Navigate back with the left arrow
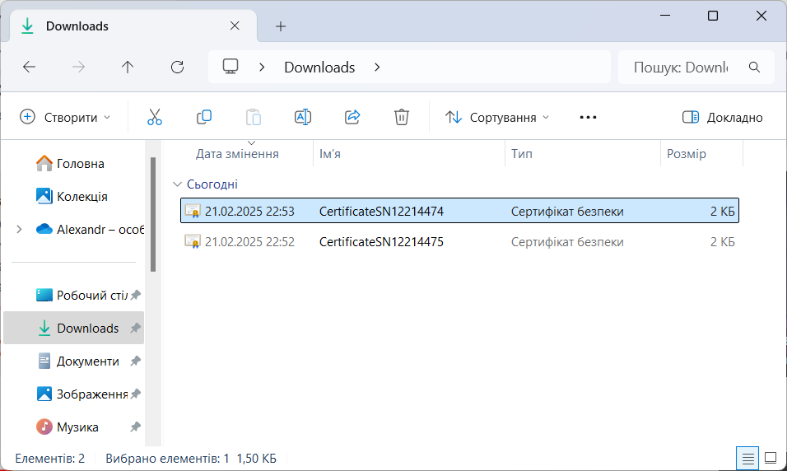787x471 pixels. click(x=30, y=68)
